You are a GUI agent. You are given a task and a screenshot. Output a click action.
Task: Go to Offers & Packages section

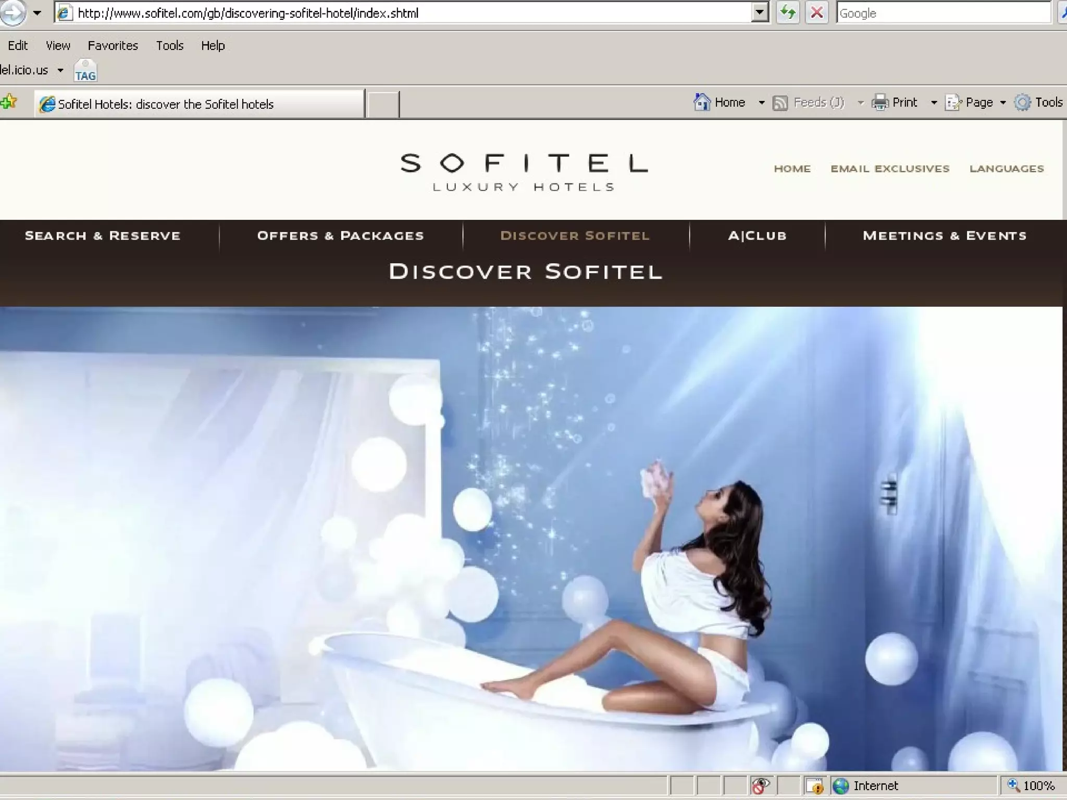340,236
